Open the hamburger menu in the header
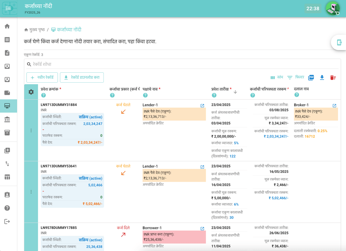This screenshot has width=346, height=251. (x=9, y=8)
